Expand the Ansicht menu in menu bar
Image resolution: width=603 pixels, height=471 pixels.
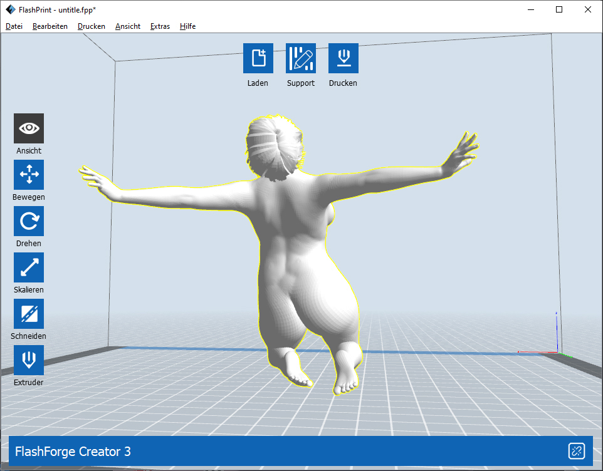(x=128, y=26)
